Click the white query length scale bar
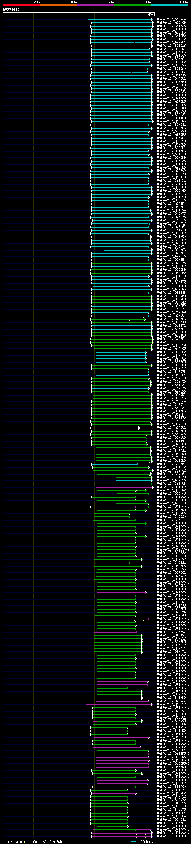This screenshot has height=844, width=191. tap(79, 13)
